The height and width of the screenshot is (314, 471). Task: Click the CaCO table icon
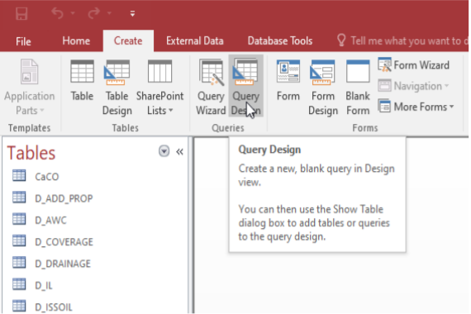point(19,176)
